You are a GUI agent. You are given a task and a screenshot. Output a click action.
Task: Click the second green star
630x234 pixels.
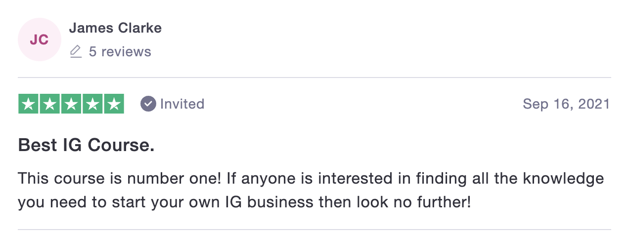click(x=50, y=104)
